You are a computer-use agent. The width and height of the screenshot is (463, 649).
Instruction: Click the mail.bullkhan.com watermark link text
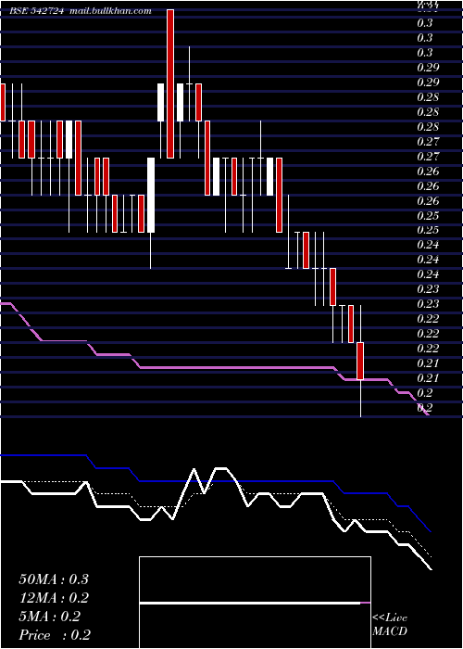click(111, 11)
